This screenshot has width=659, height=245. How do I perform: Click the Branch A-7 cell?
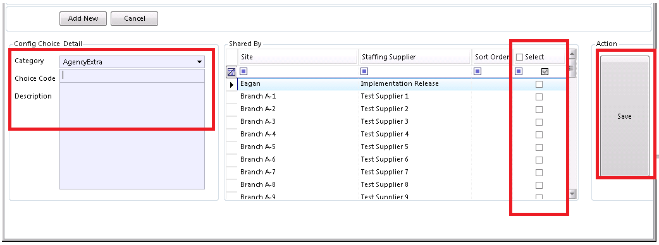297,172
